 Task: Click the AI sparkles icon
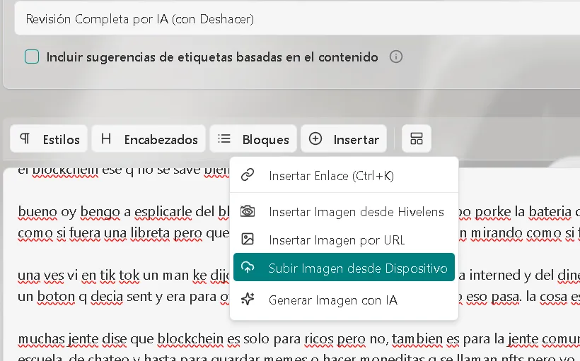click(248, 299)
